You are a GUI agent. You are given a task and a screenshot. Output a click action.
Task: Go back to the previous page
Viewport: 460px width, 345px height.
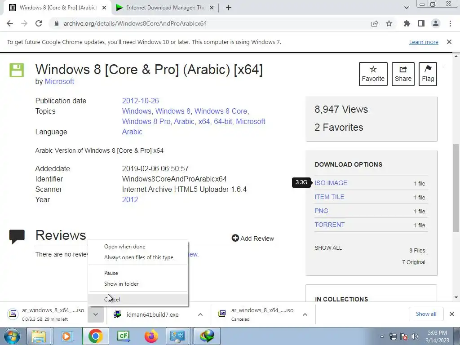(x=10, y=23)
